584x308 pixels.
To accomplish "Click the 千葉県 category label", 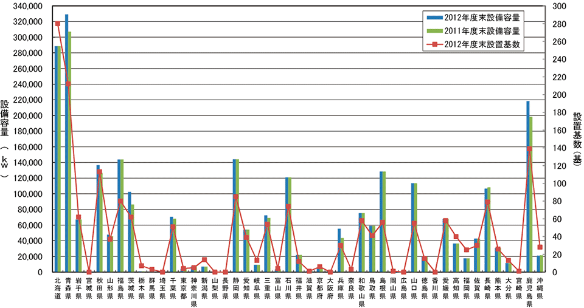I will 173,287.
